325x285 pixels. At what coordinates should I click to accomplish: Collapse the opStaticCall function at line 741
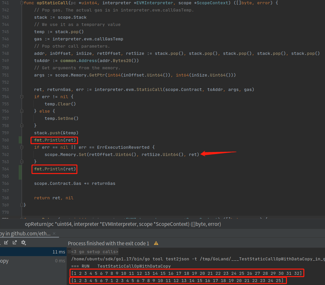pos(22,3)
